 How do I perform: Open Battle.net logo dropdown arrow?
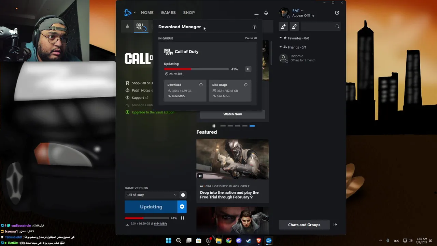135,13
